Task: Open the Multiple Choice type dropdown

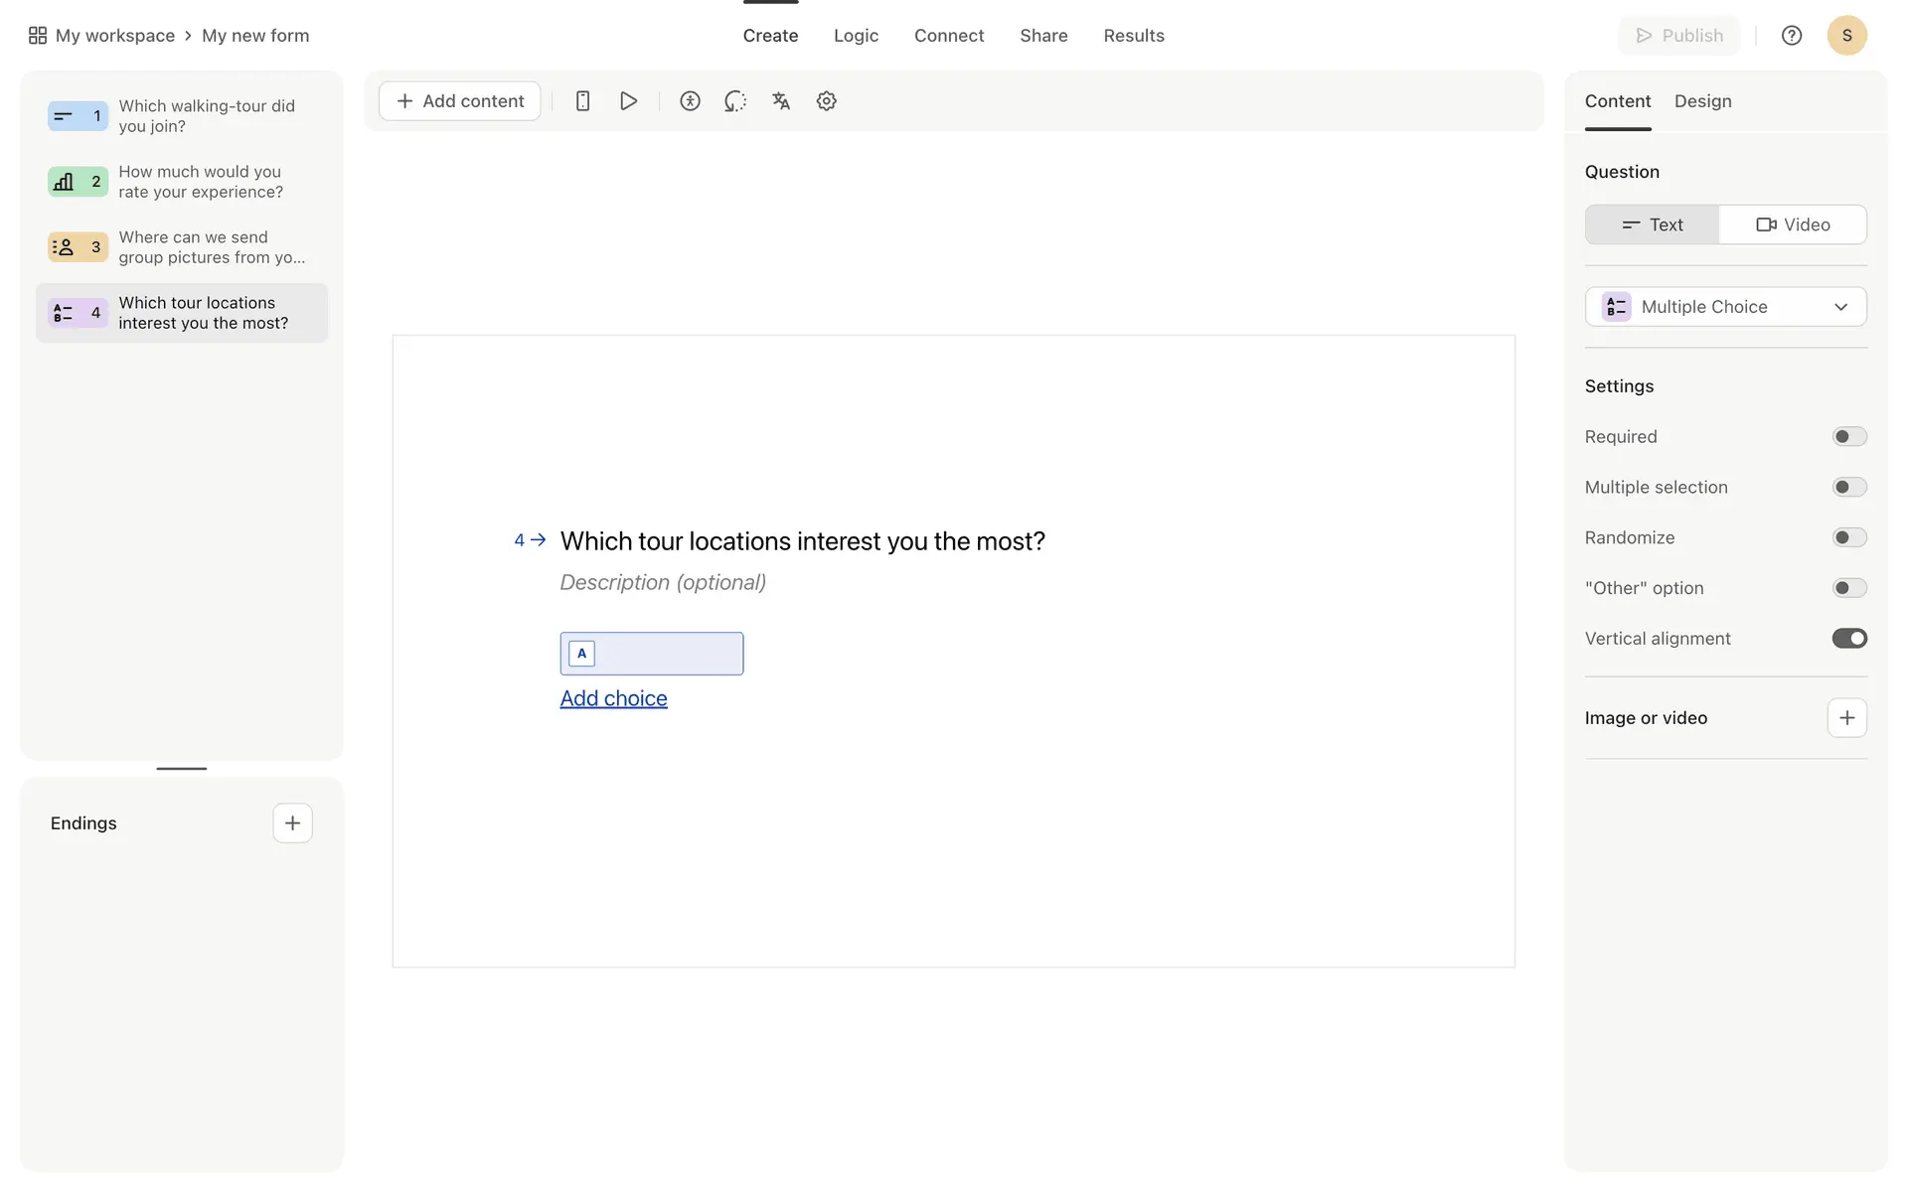Action: (x=1725, y=307)
